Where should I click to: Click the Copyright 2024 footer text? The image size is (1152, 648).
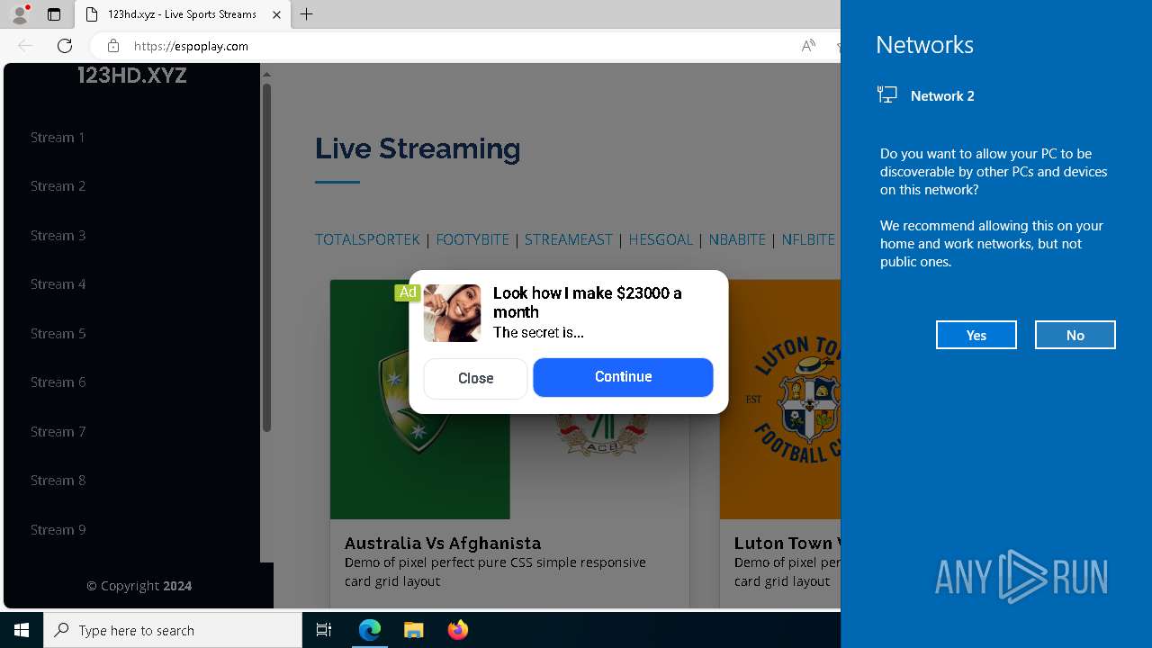tap(139, 586)
